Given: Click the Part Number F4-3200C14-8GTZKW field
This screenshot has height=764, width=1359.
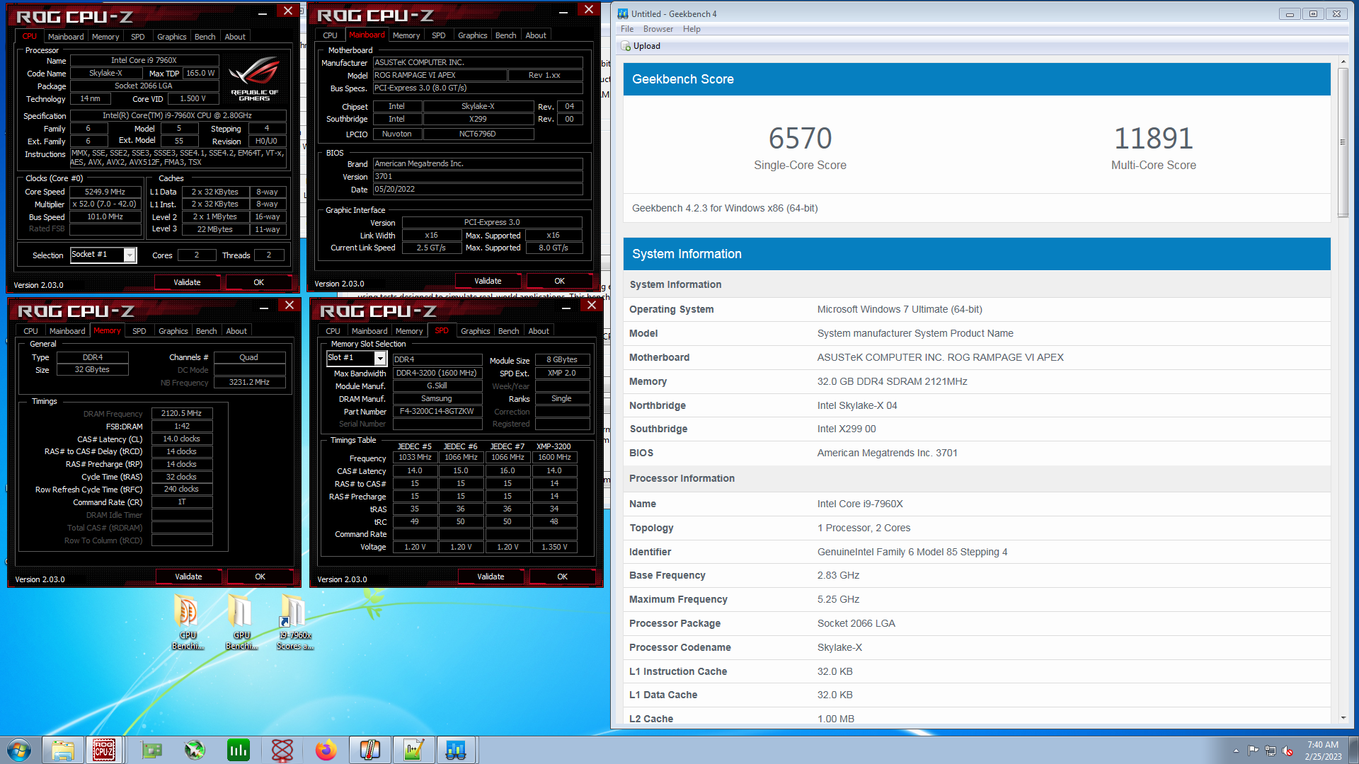Looking at the screenshot, I should (x=437, y=411).
